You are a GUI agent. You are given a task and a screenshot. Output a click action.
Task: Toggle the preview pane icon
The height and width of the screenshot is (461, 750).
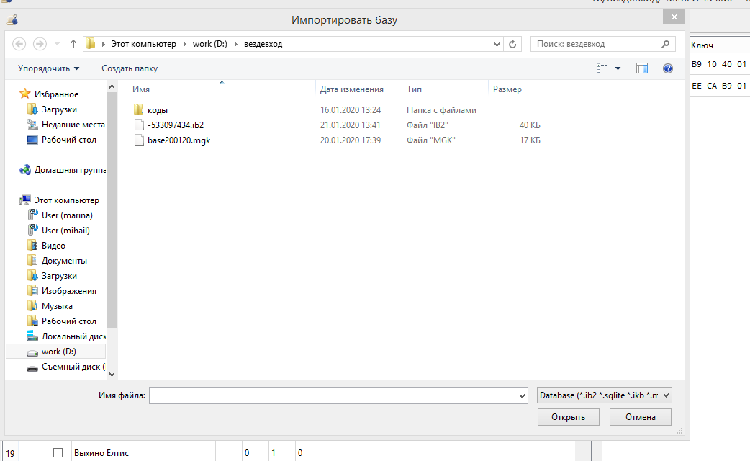pos(642,68)
